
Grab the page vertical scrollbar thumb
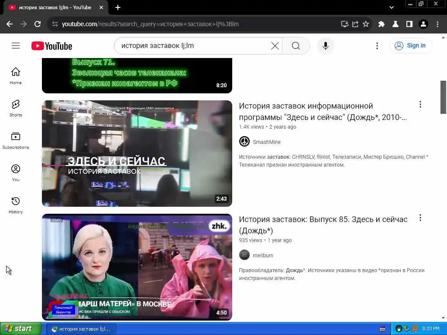(x=443, y=97)
